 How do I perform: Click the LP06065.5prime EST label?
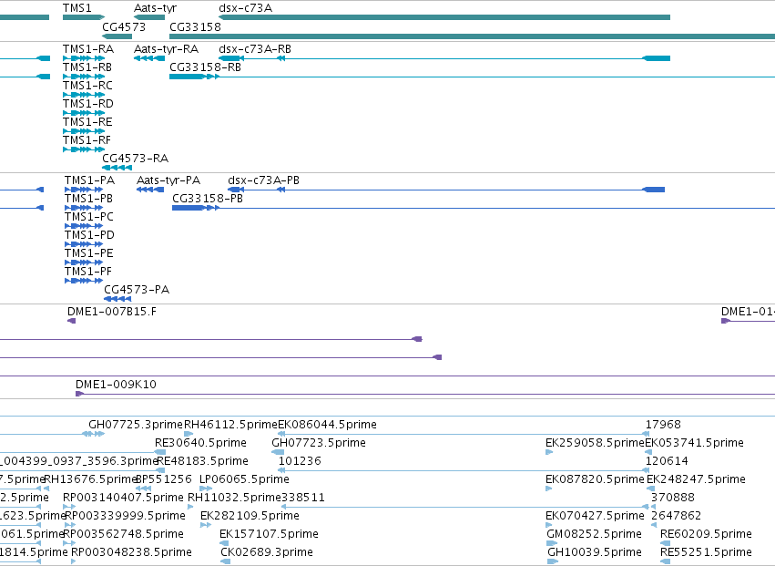click(244, 480)
